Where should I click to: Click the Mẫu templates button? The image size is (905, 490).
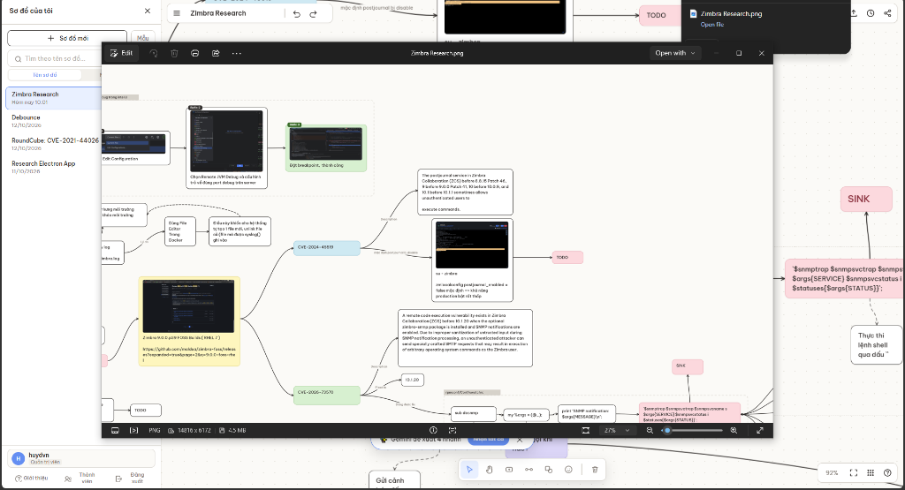tap(142, 38)
